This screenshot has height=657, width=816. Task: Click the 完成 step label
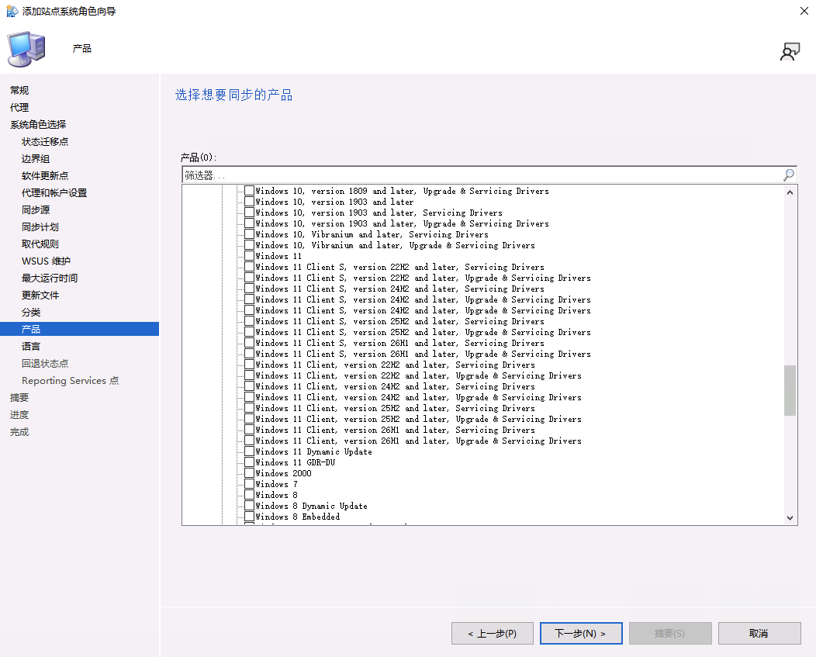(19, 432)
